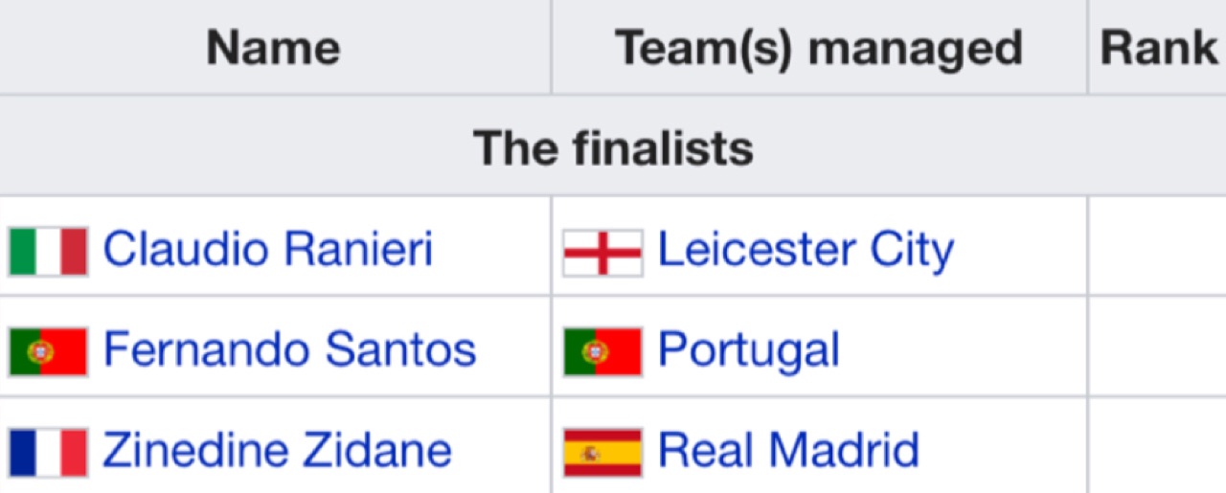Open the Claudio Ranieri link

click(268, 249)
